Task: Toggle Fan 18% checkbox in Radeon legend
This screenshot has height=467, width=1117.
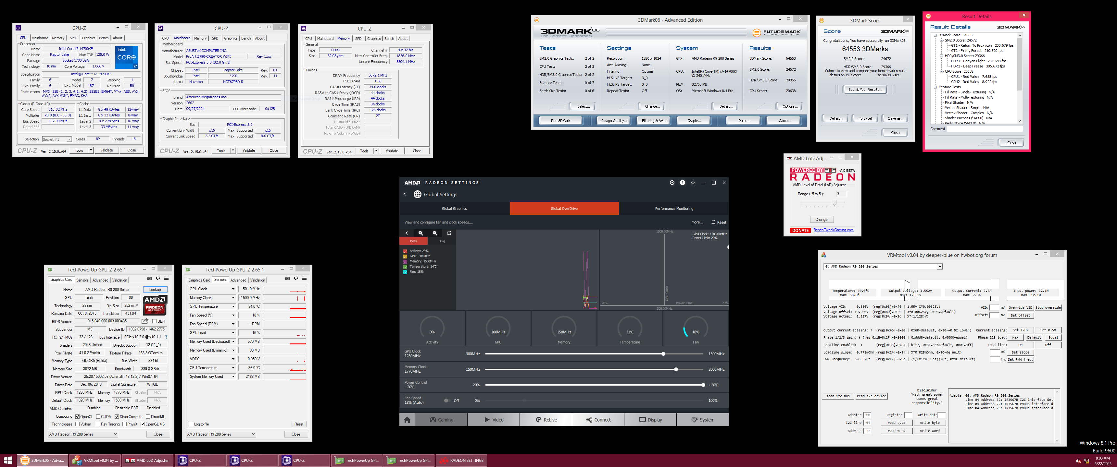Action: 406,272
